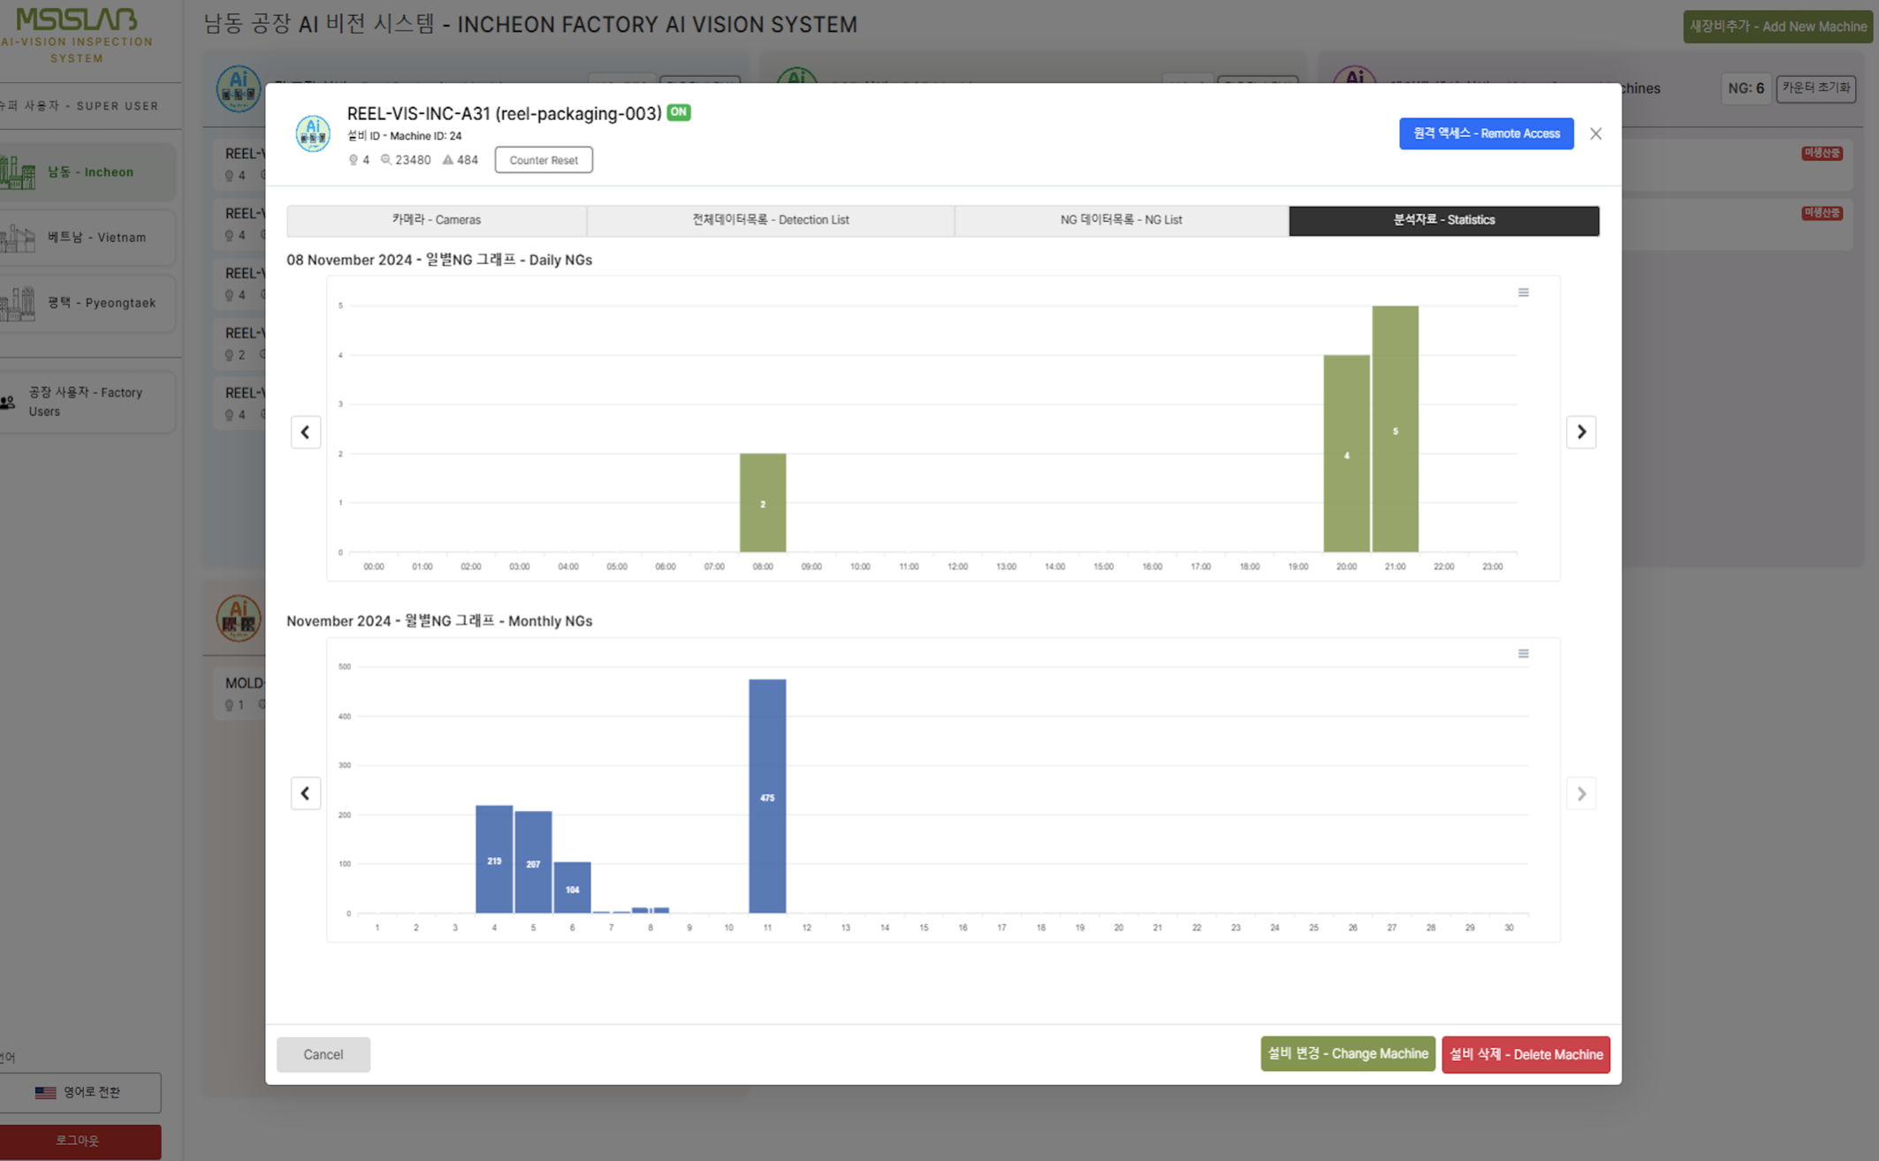Click the Remote Access button
The width and height of the screenshot is (1879, 1161).
tap(1487, 133)
